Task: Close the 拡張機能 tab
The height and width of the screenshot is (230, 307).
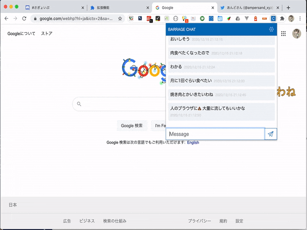Action: click(x=148, y=8)
